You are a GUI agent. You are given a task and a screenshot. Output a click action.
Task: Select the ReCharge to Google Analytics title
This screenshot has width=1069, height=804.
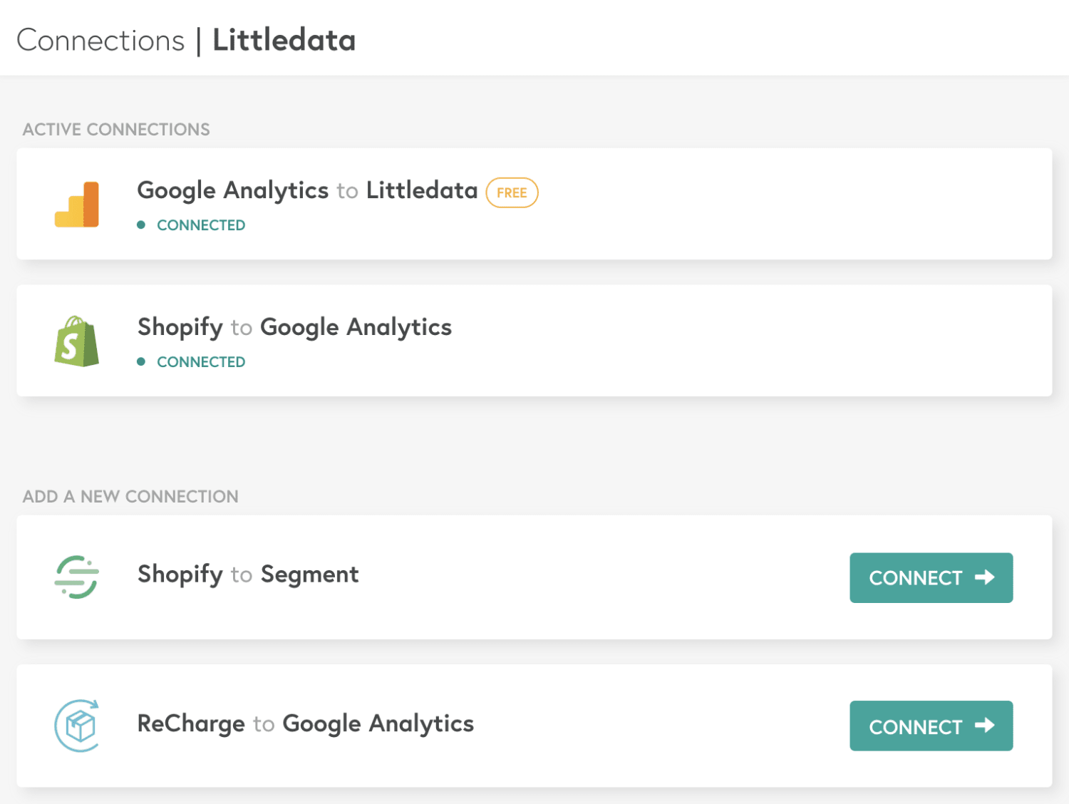[x=305, y=723]
